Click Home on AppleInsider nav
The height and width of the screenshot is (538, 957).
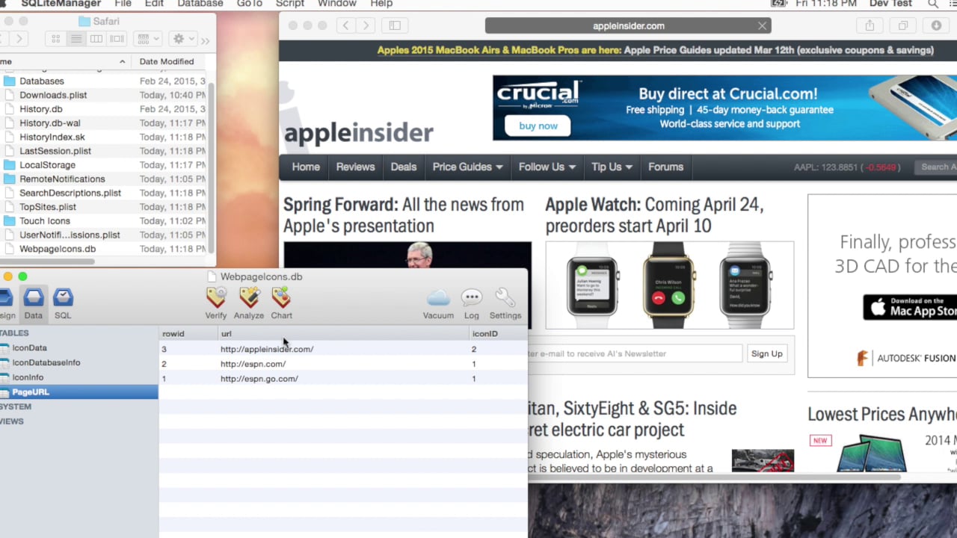coord(306,167)
